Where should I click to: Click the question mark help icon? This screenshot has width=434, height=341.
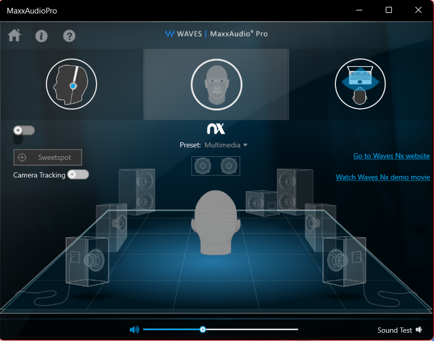click(69, 36)
